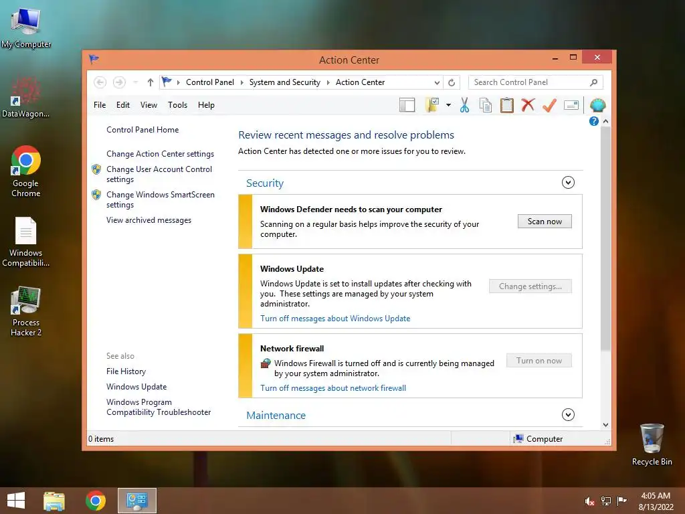Click the Cut scissors icon

coord(464,105)
